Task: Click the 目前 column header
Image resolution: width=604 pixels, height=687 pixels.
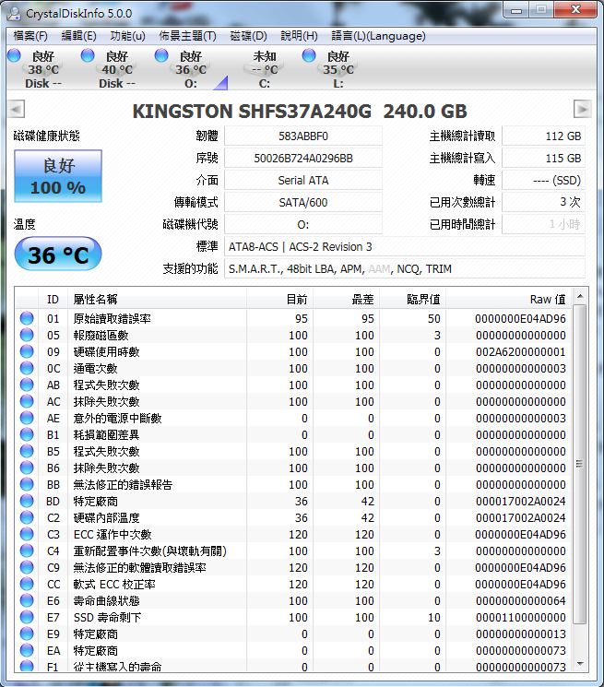Action: point(280,300)
